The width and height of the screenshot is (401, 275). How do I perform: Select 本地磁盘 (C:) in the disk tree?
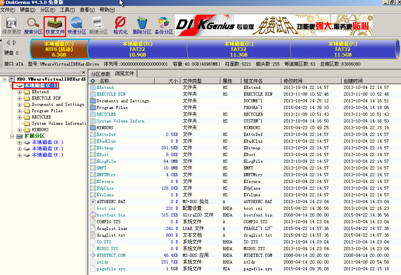point(40,85)
